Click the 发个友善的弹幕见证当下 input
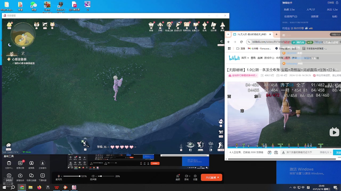This screenshot has width=341, height=191. [x=299, y=153]
